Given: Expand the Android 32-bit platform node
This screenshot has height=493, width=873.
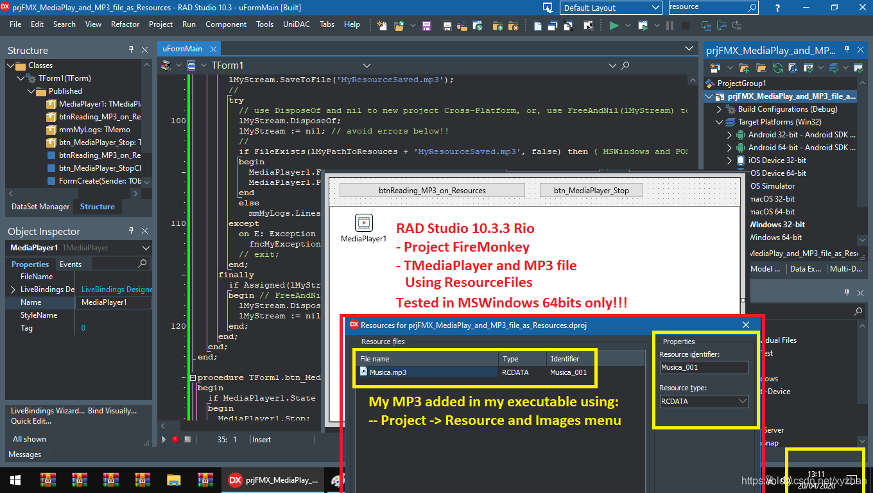Looking at the screenshot, I should tap(729, 135).
